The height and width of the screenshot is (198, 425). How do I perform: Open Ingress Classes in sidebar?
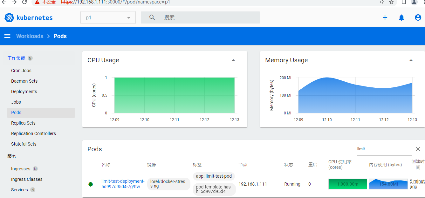27,179
